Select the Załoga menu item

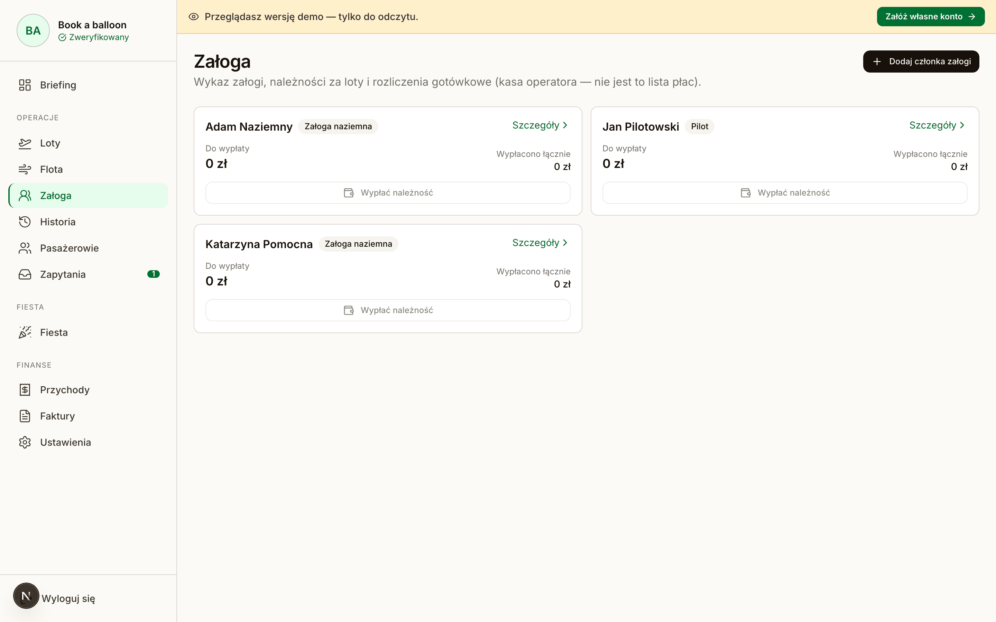point(88,196)
